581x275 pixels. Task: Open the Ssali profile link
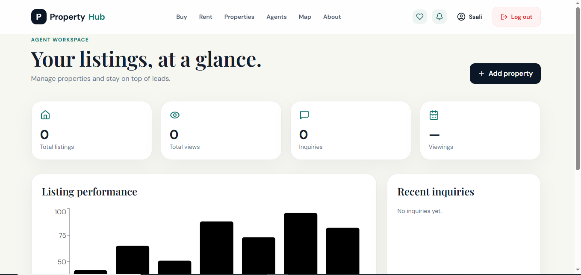coord(469,17)
